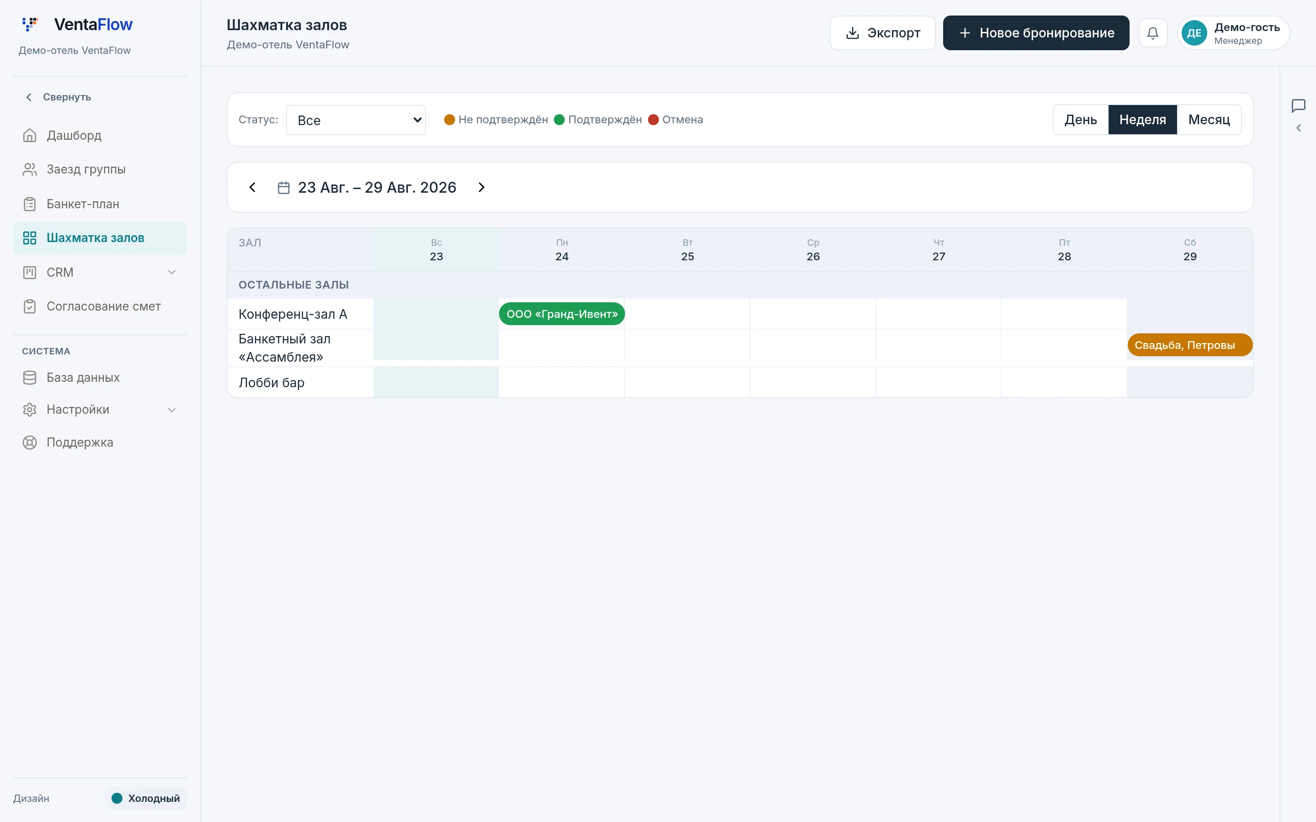This screenshot has height=822, width=1316.
Task: Expand the right side panel chevron
Action: (x=1298, y=128)
